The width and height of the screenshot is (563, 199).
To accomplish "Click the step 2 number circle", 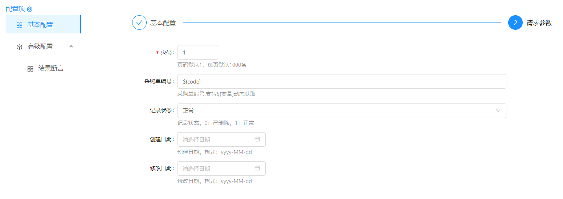I will pos(515,23).
